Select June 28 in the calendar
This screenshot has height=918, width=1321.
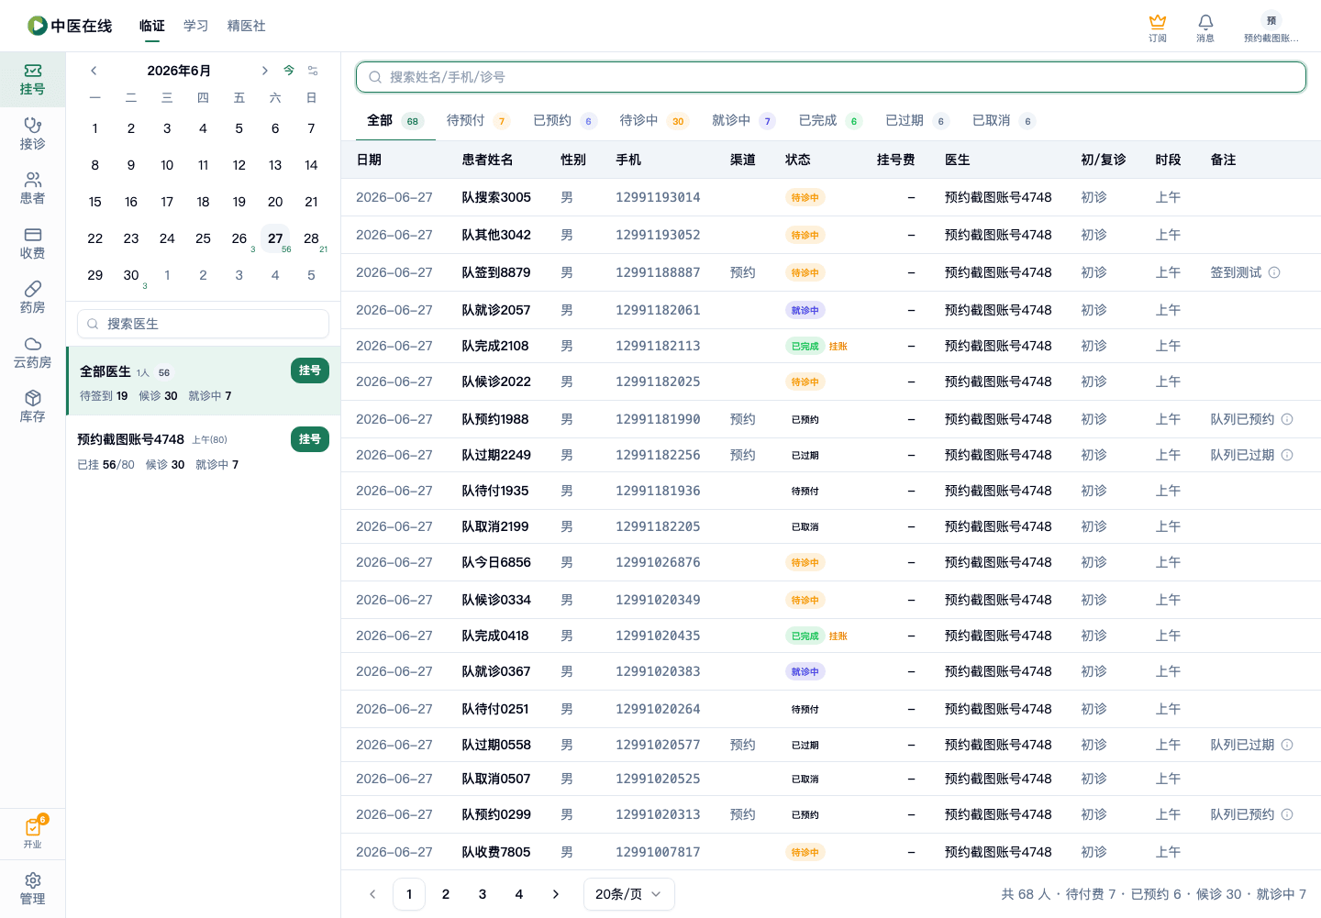312,238
